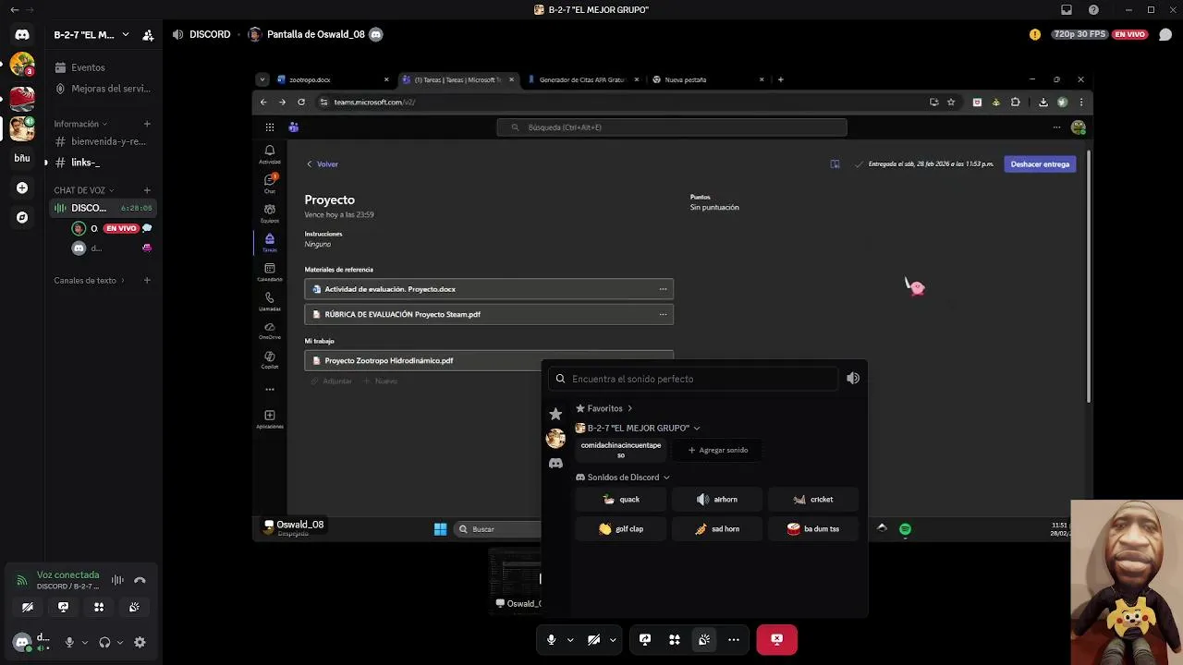This screenshot has height=665, width=1183.
Task: Open soundboard in the voice panel
Action: (134, 607)
